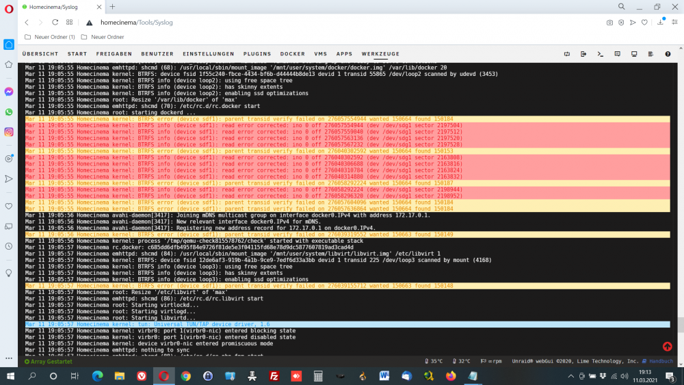Viewport: 684px width, 385px height.
Task: Open the Unraid log viewer icon
Action: [650, 54]
